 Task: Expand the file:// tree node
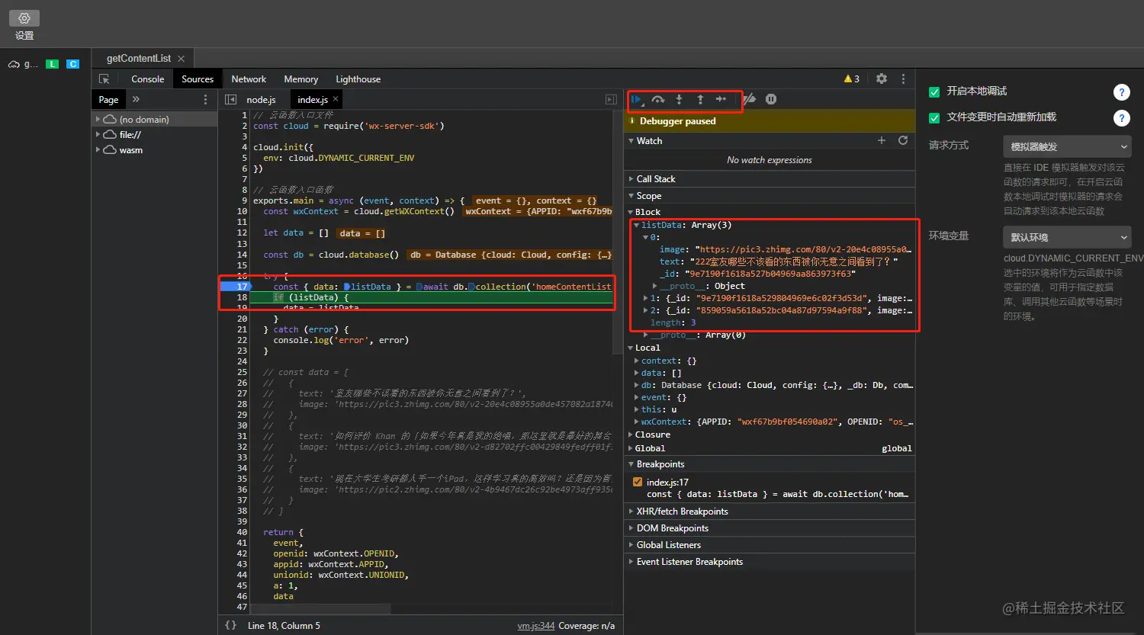point(98,135)
